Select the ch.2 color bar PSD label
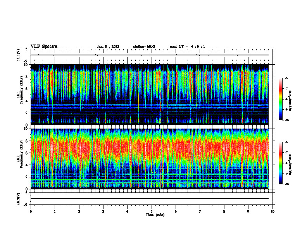 (x=290, y=165)
